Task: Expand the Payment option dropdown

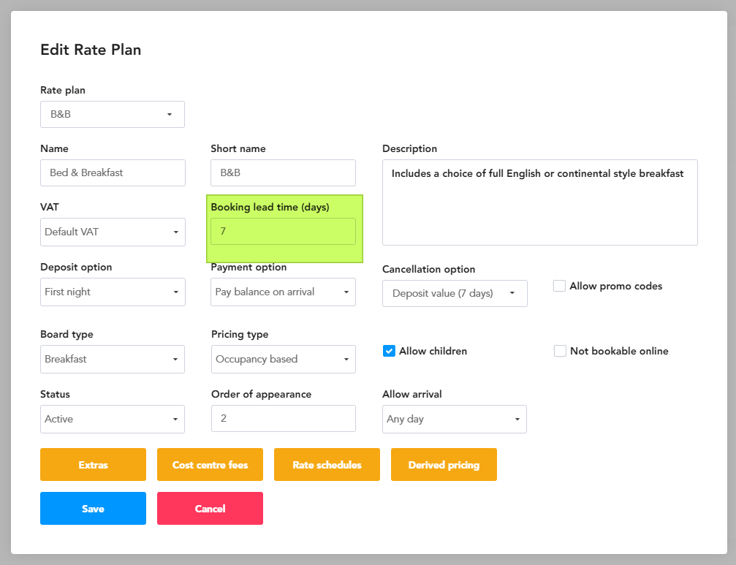Action: [283, 292]
